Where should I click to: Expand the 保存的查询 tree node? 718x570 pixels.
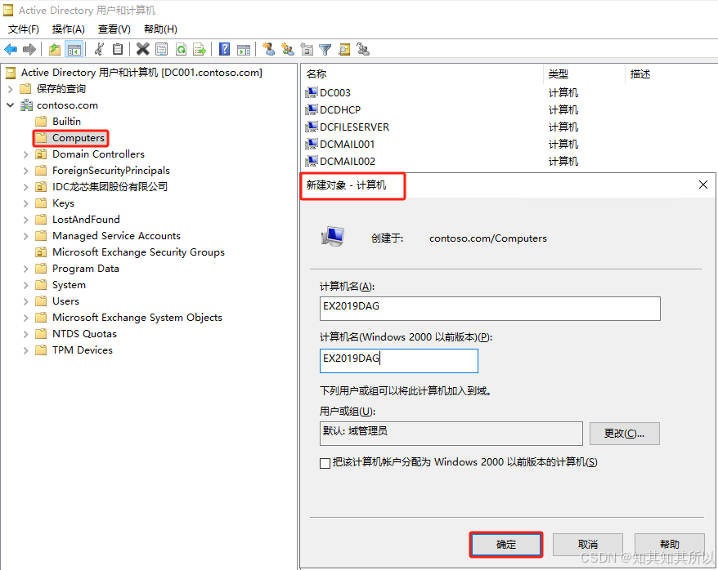point(10,89)
